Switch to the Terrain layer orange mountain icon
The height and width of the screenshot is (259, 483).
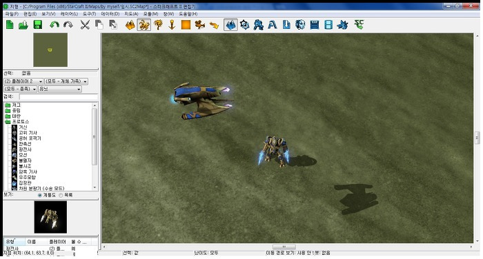(130, 25)
